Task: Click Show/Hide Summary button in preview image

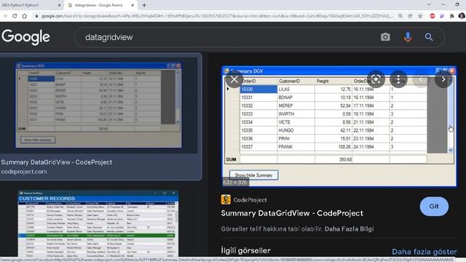Action: pyautogui.click(x=253, y=175)
